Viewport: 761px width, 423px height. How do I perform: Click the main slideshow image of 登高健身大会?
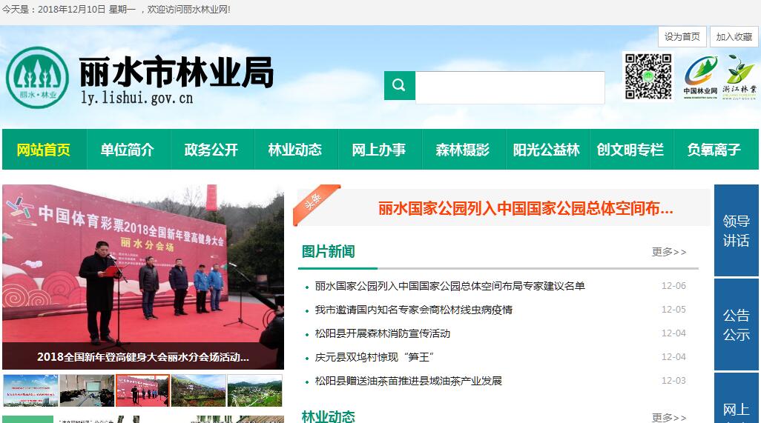143,264
